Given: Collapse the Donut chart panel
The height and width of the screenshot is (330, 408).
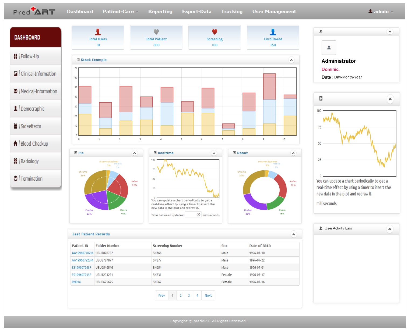Looking at the screenshot, I should tap(293, 153).
